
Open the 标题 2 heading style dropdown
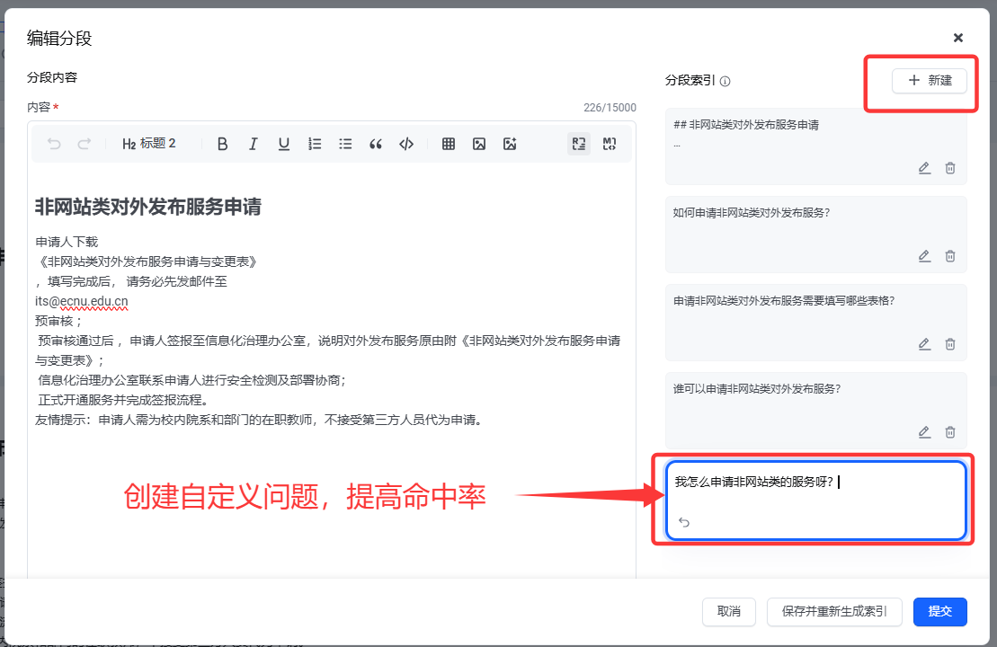tap(149, 144)
